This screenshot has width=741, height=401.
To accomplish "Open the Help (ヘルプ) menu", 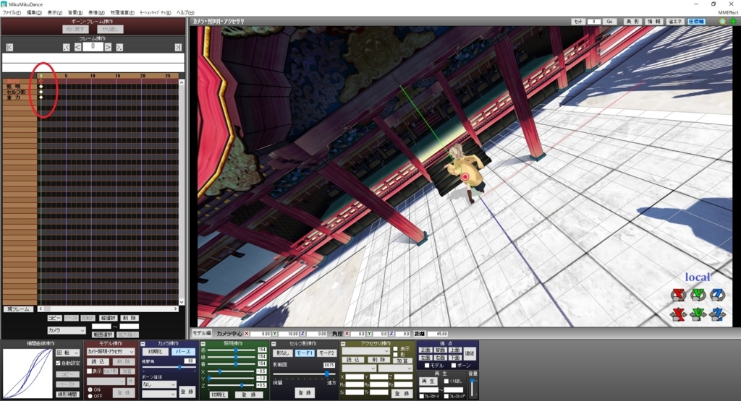I will click(185, 13).
